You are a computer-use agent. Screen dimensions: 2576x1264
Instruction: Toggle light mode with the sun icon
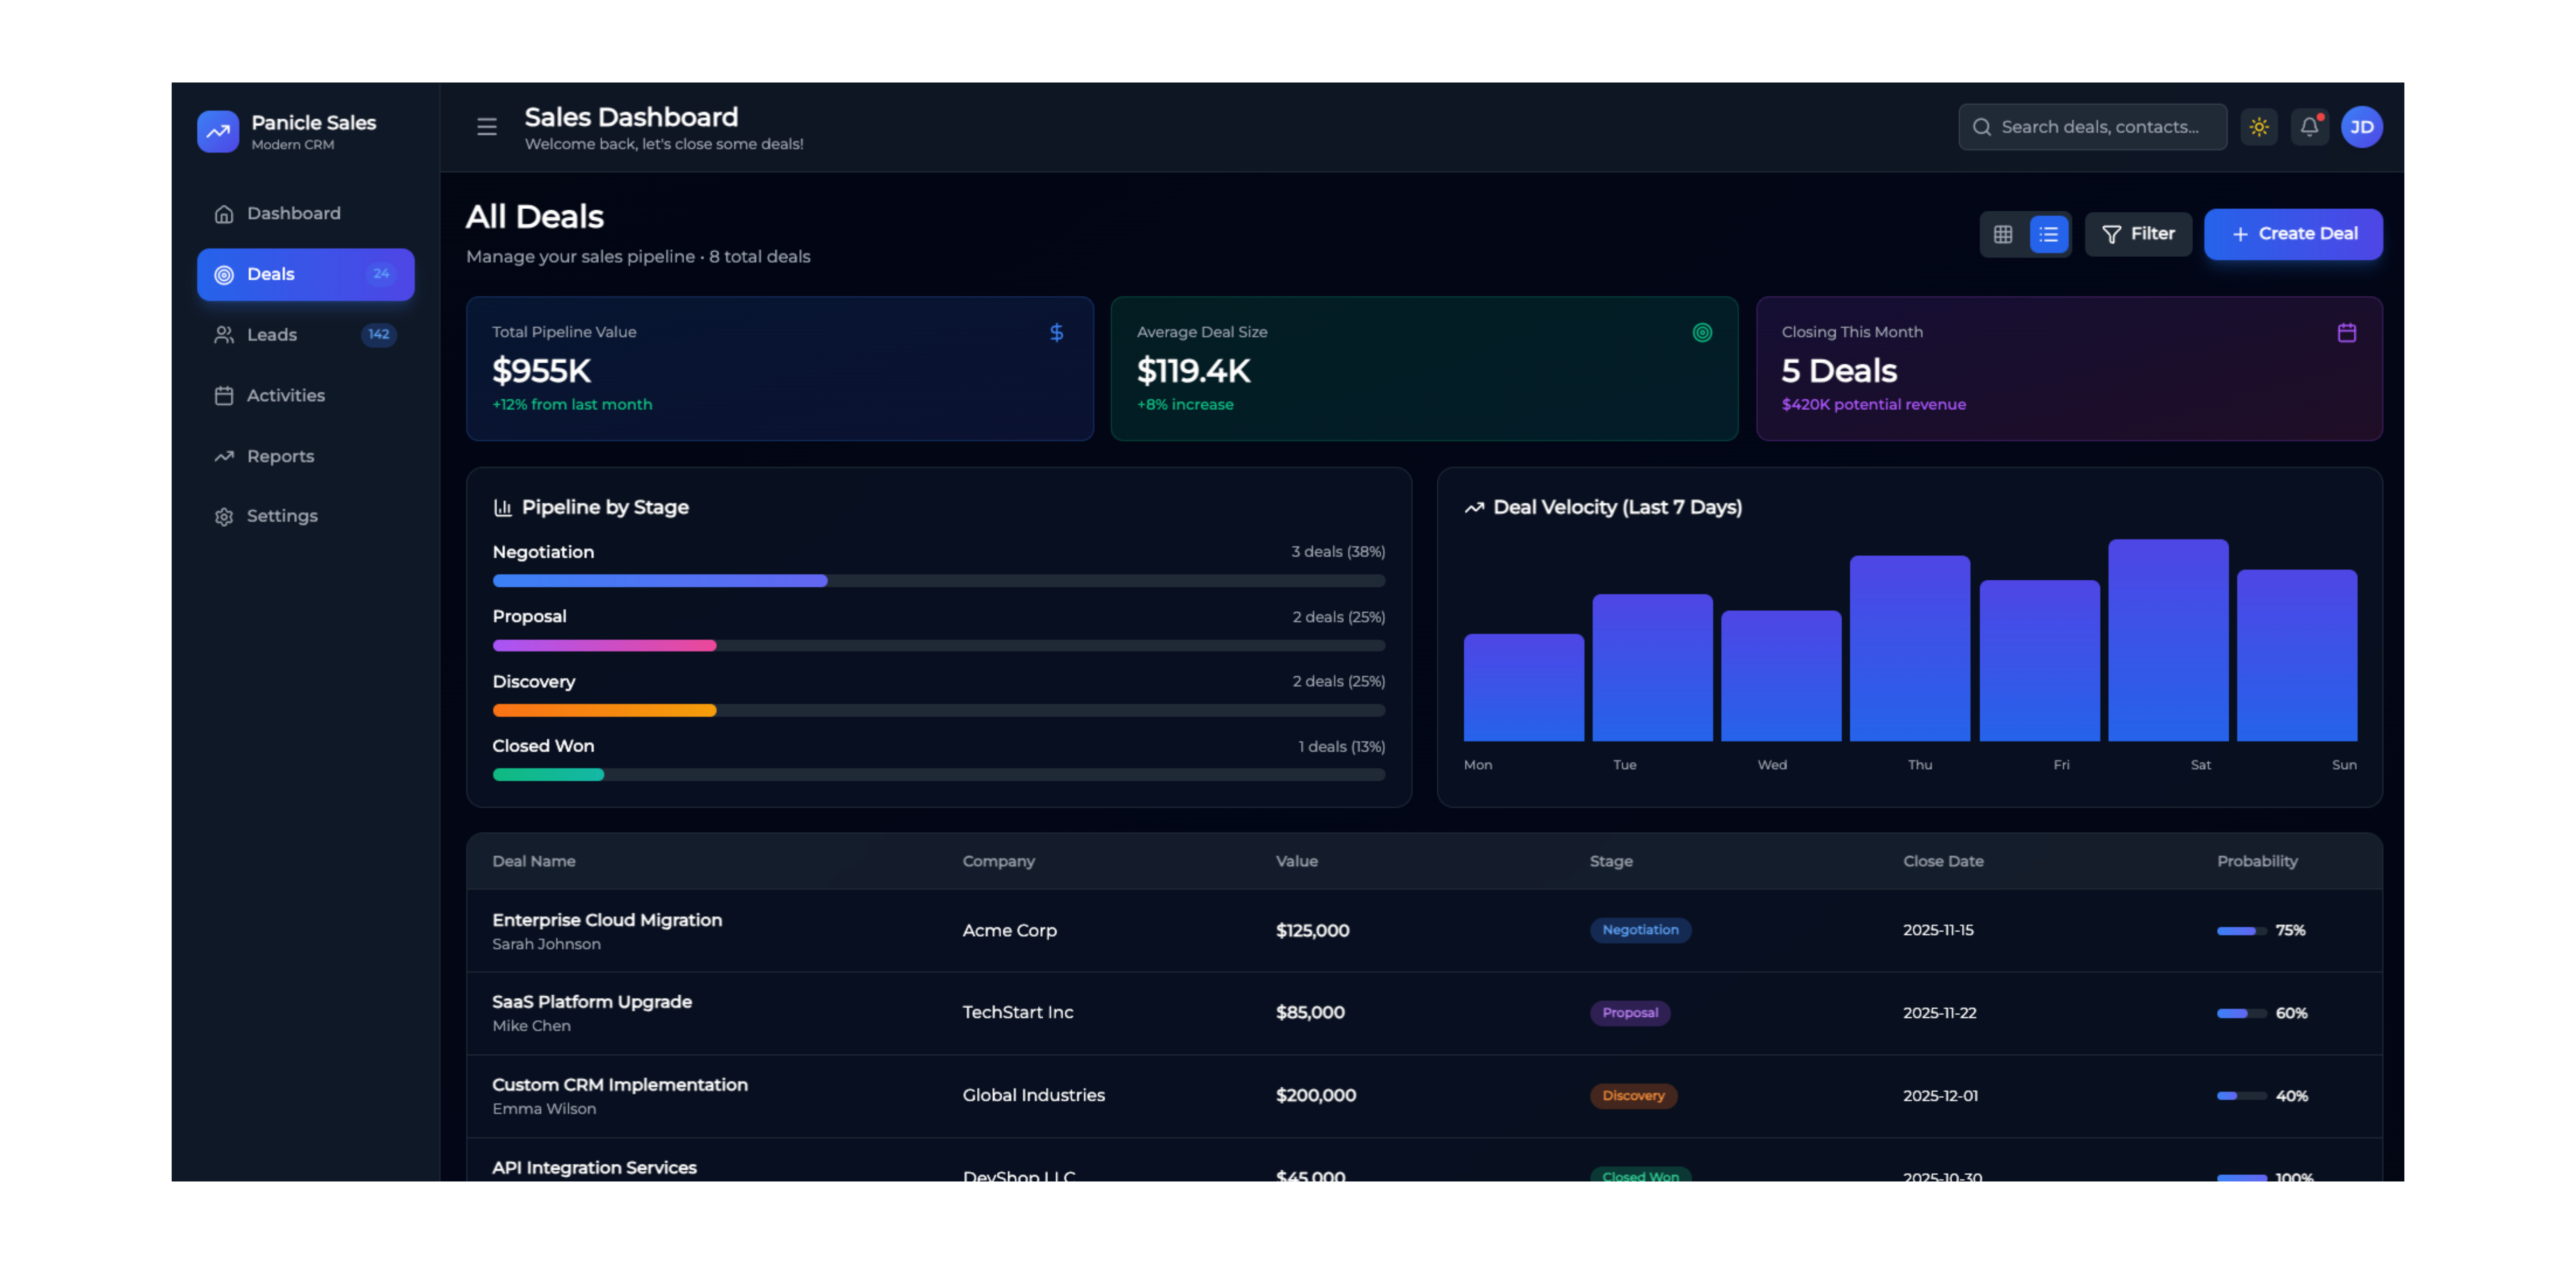(2259, 127)
